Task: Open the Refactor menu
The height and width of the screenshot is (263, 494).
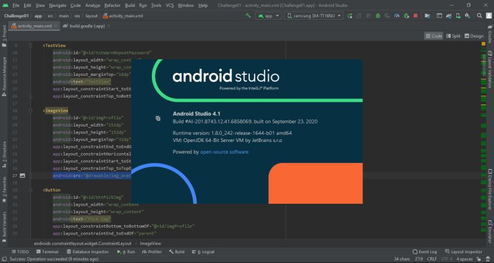Action: coord(112,6)
